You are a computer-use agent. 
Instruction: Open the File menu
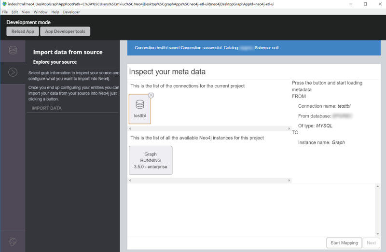5,12
